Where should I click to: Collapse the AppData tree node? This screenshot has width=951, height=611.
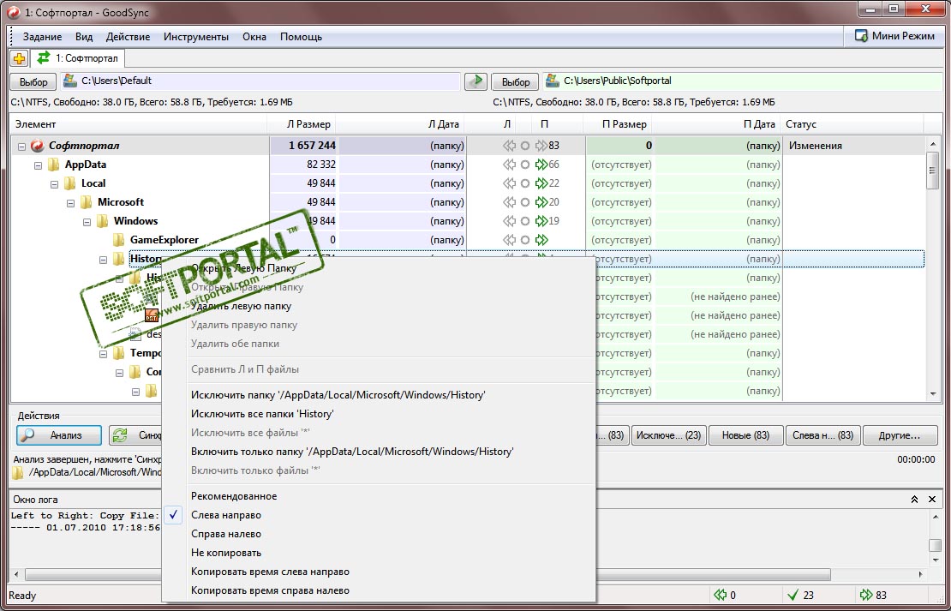tap(39, 165)
